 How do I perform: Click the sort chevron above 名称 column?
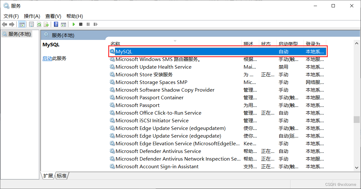(175, 41)
